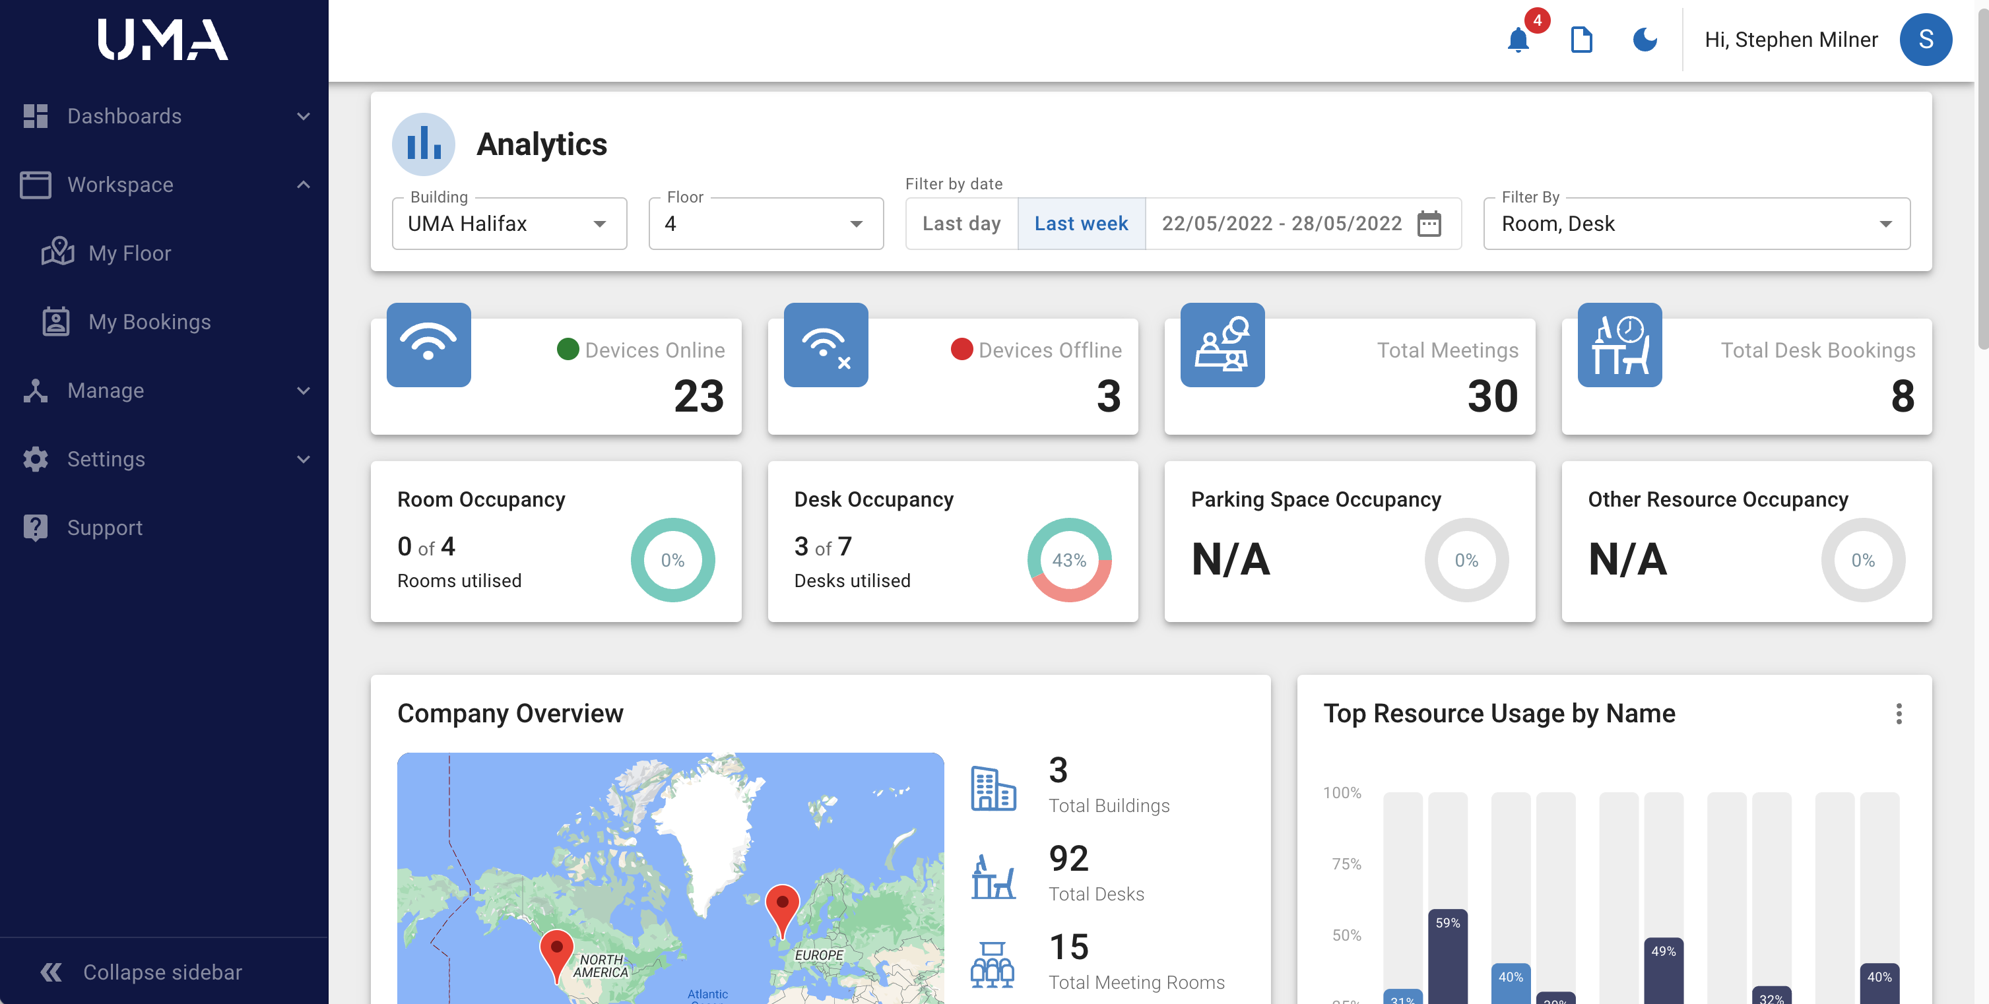Open the notifications bell
The image size is (1989, 1004).
(1517, 40)
